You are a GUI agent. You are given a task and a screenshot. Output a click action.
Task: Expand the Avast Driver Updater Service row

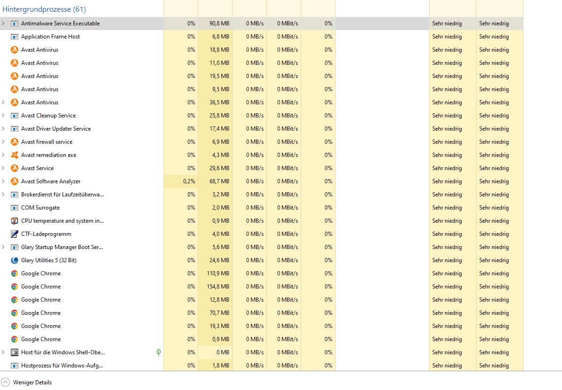(3, 129)
